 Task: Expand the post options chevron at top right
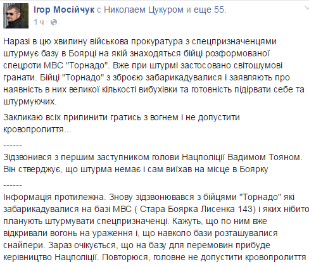pos(306,8)
